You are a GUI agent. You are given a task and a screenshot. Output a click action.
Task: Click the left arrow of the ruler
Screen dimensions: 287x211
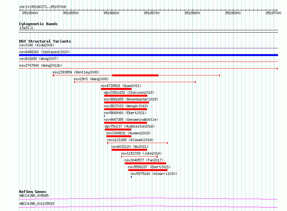pos(20,10)
